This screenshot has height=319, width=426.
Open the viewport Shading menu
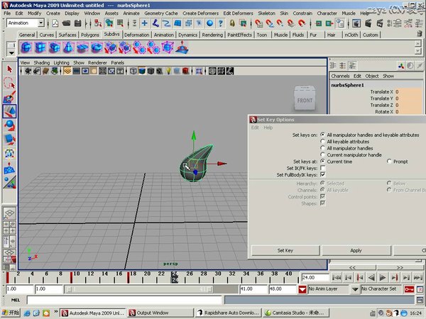click(x=42, y=62)
